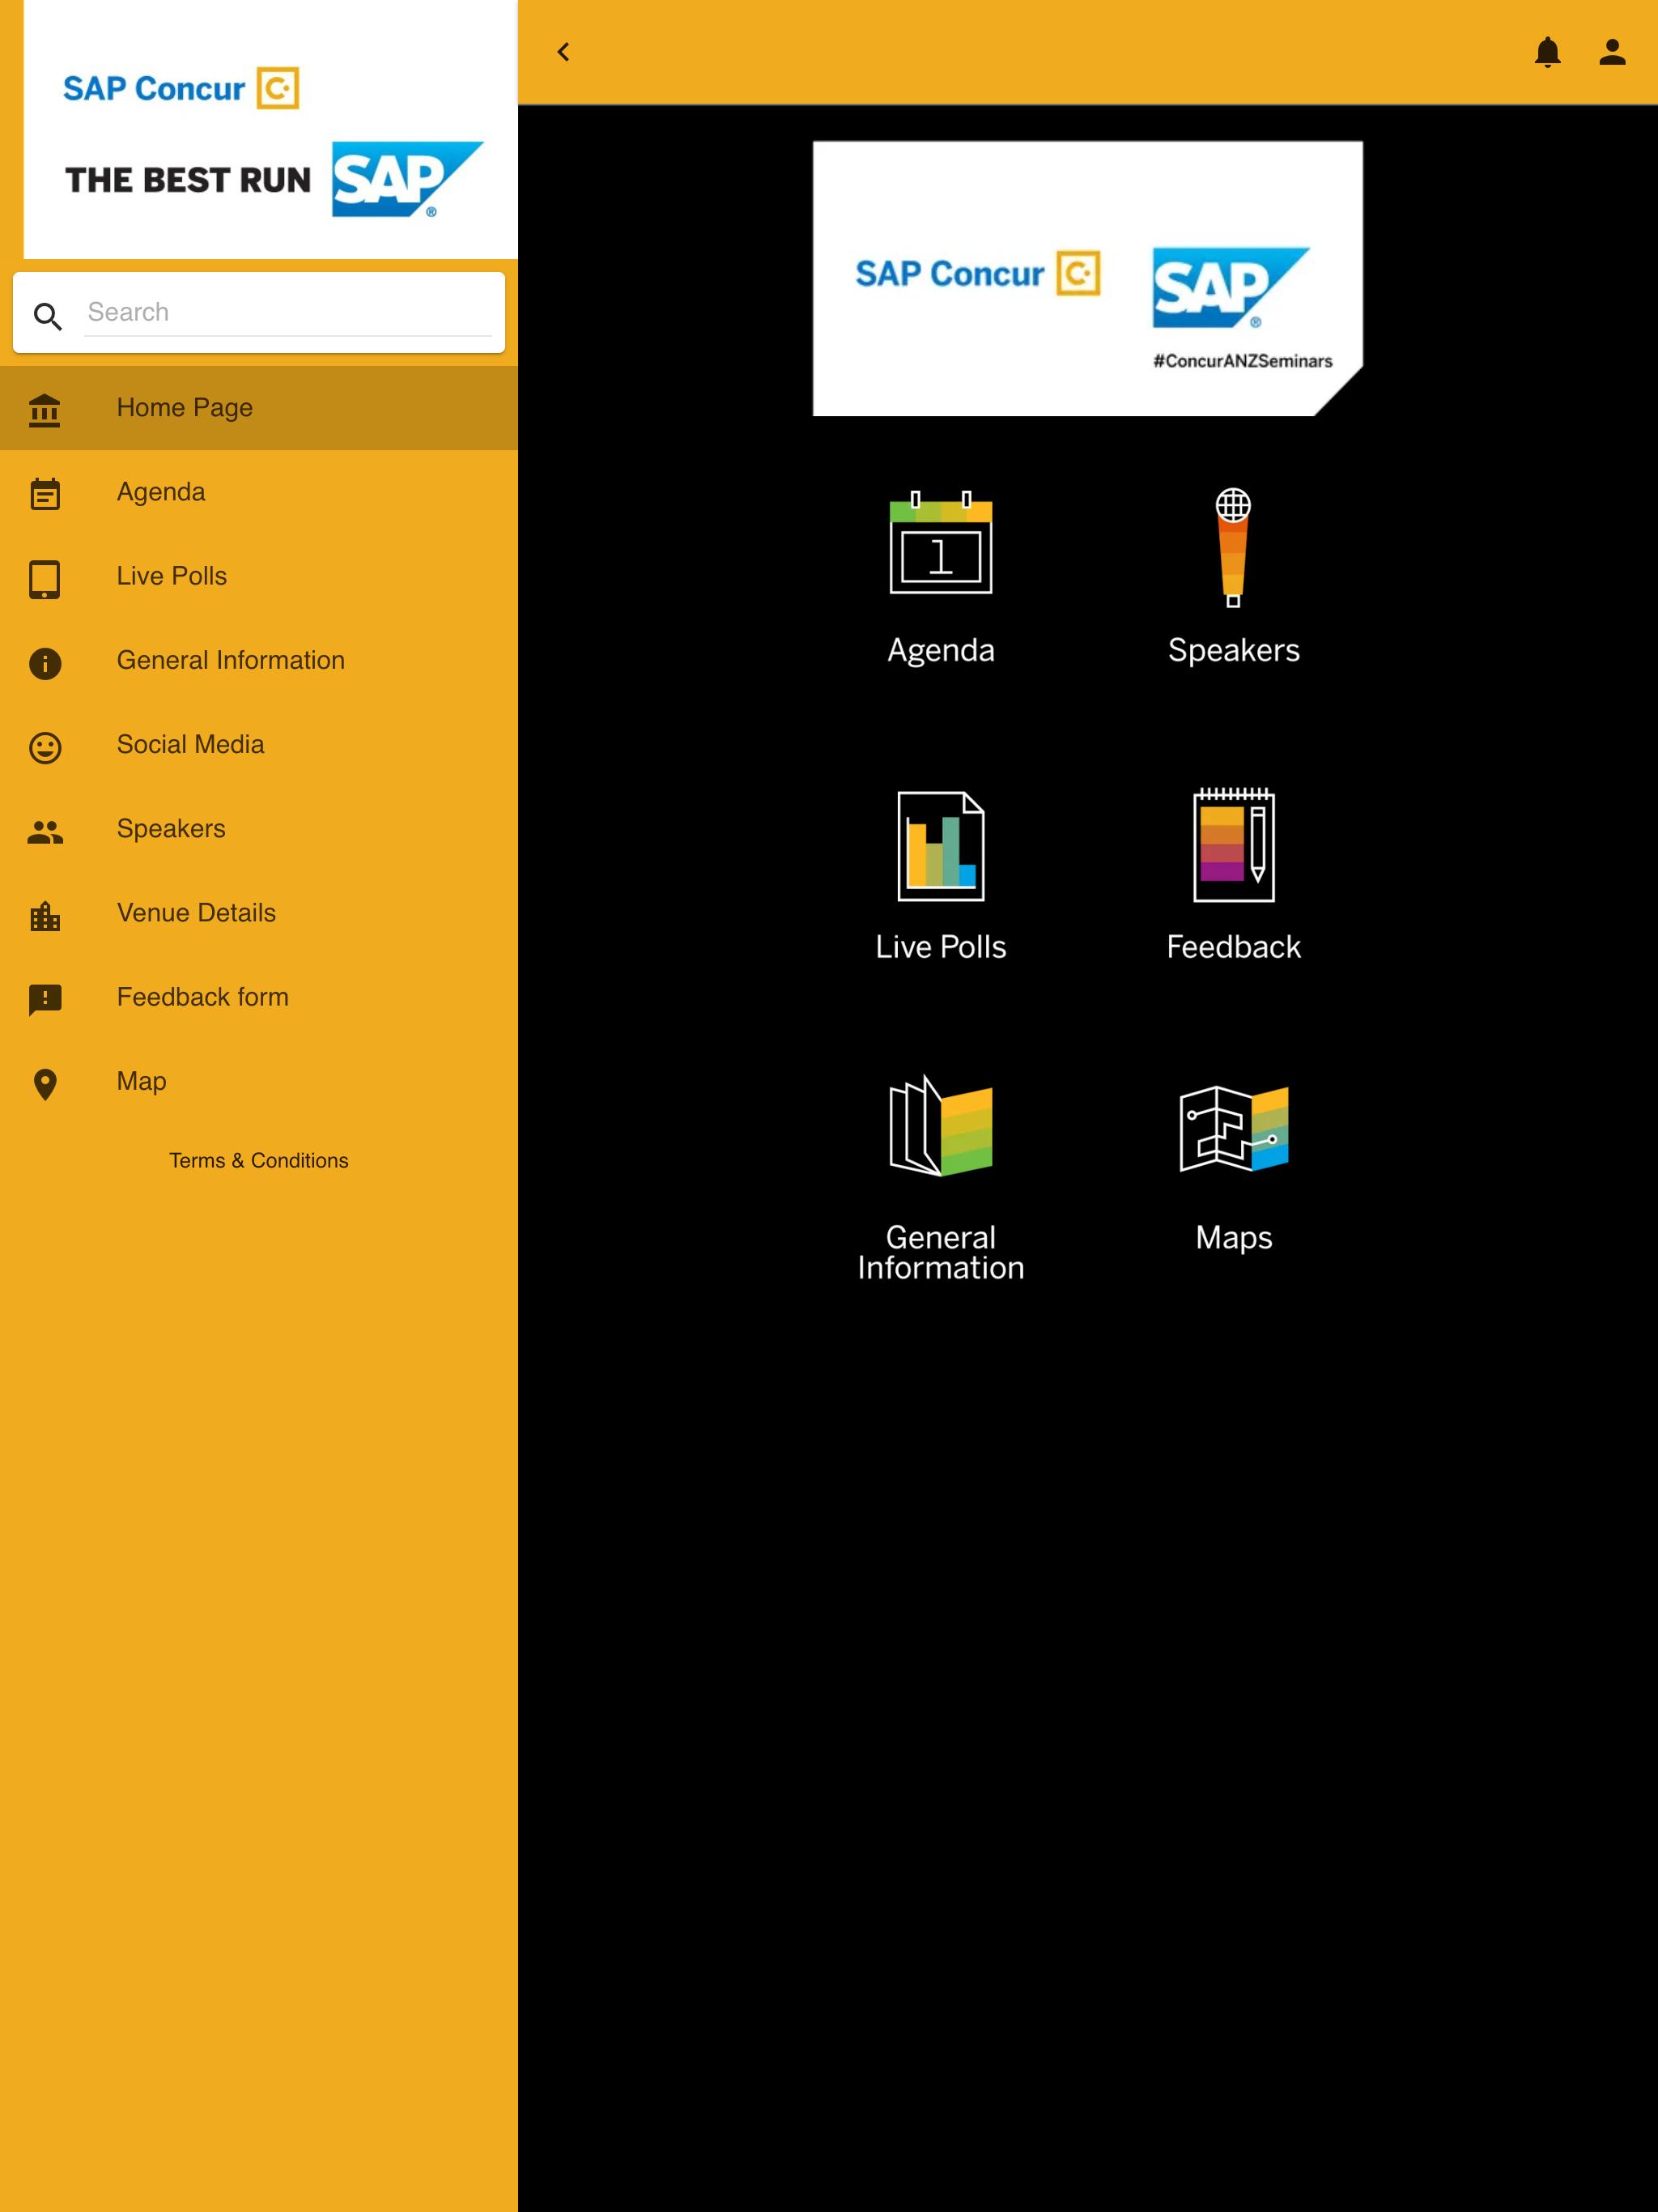Screen dimensions: 1658x2212
Task: Tap the Maps label on the home grid
Action: point(1234,1238)
